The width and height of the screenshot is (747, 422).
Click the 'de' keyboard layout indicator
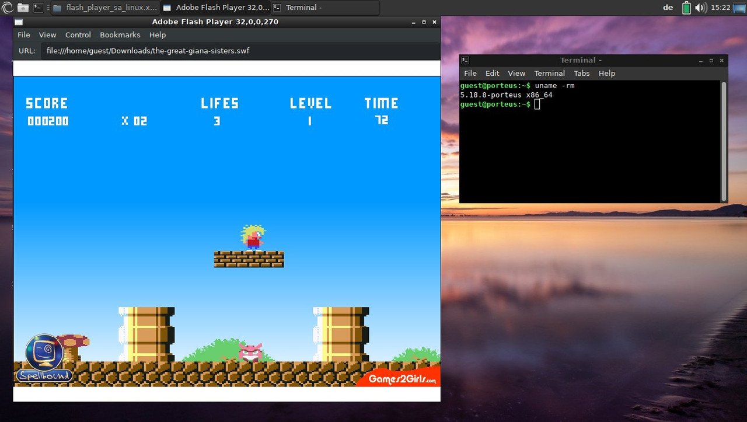coord(668,8)
